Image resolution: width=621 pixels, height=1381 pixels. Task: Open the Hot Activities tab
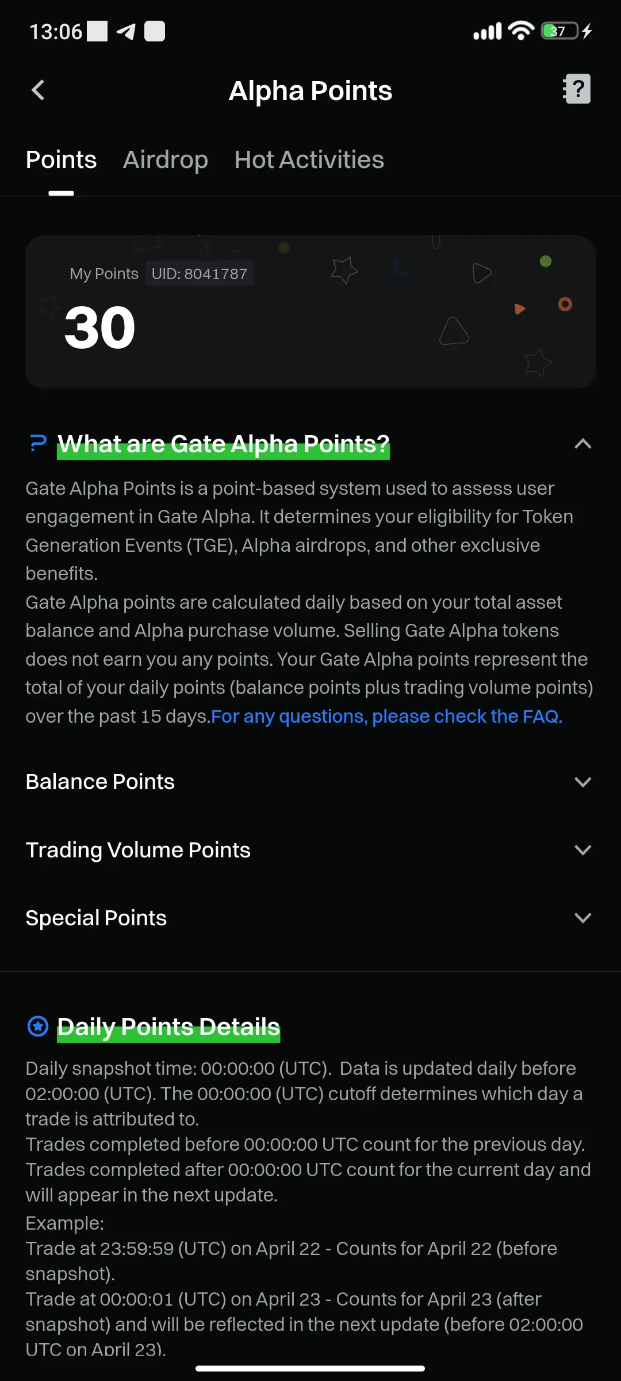[x=309, y=160]
